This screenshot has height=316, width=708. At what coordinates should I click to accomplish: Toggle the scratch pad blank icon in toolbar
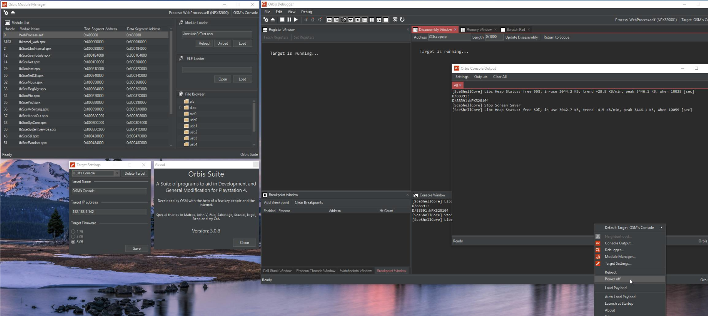pyautogui.click(x=386, y=19)
